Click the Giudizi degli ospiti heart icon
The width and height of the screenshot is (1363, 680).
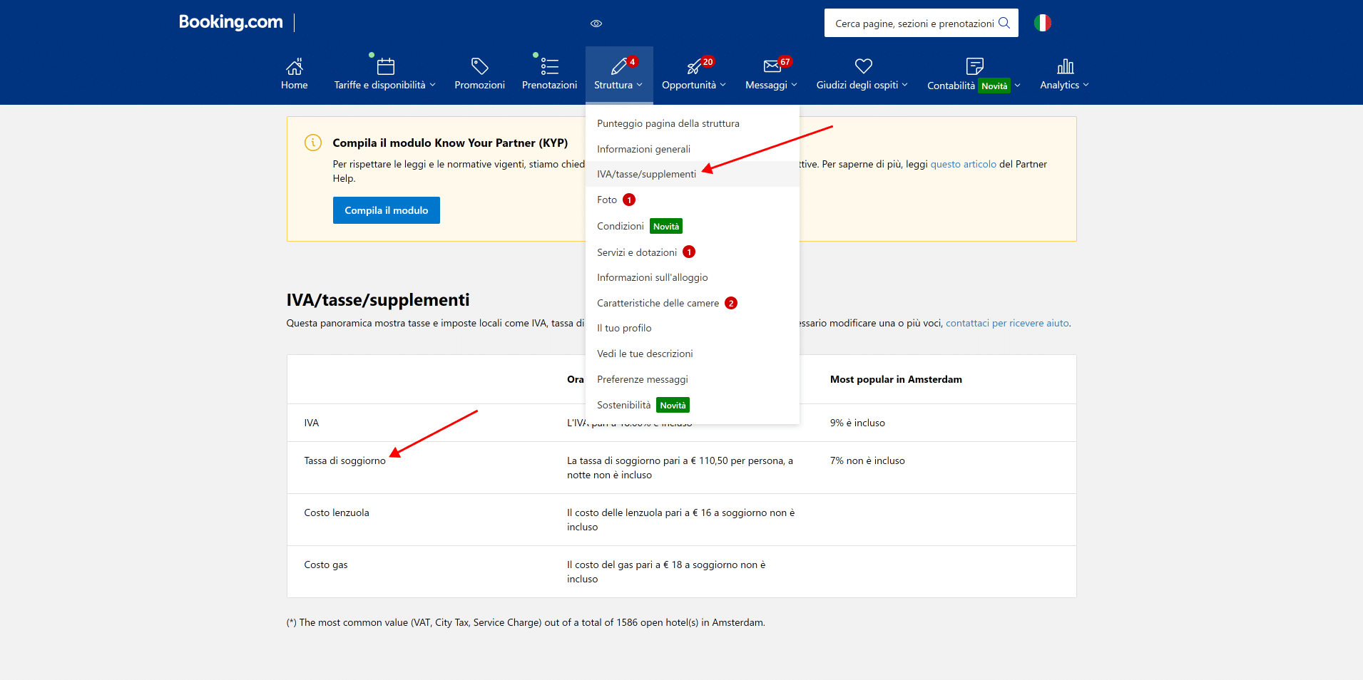point(863,66)
